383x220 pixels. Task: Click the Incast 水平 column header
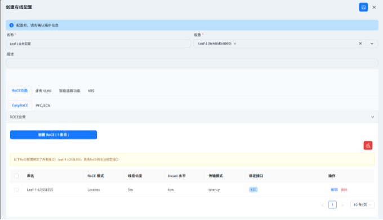(x=177, y=176)
